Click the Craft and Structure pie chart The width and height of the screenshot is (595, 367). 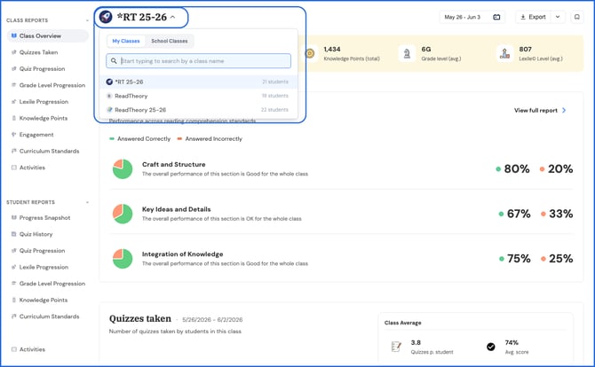pos(123,169)
